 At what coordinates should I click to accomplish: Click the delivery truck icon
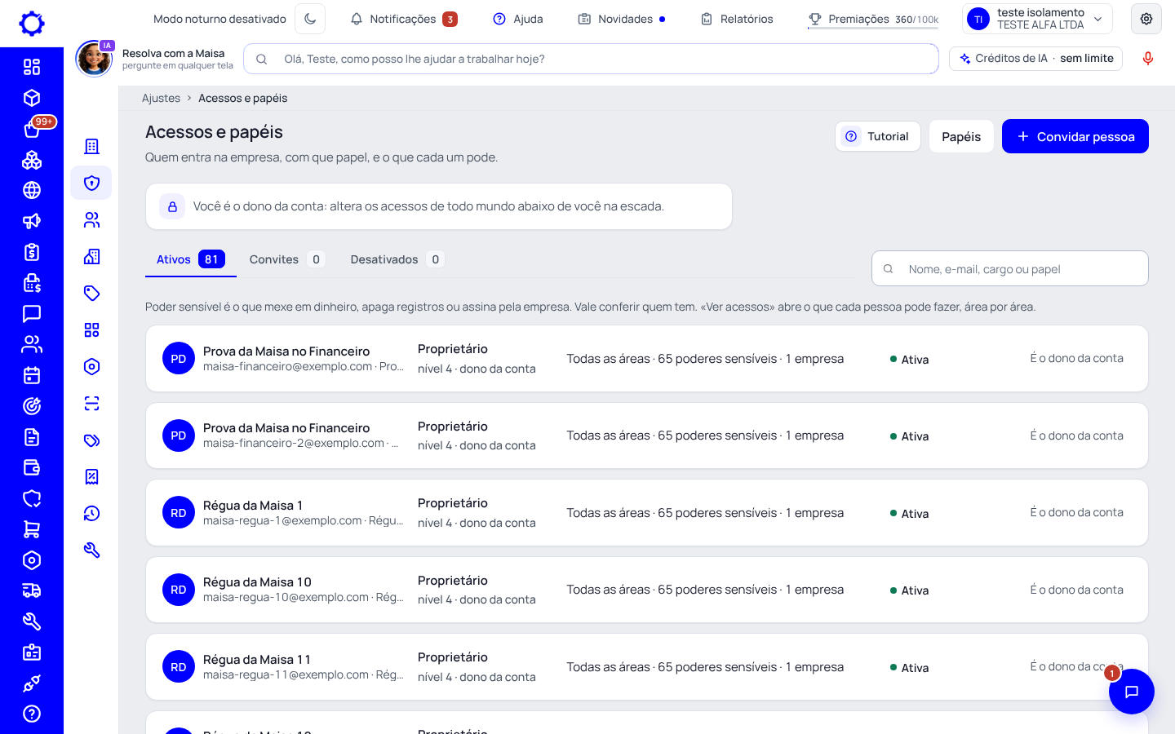pyautogui.click(x=32, y=590)
